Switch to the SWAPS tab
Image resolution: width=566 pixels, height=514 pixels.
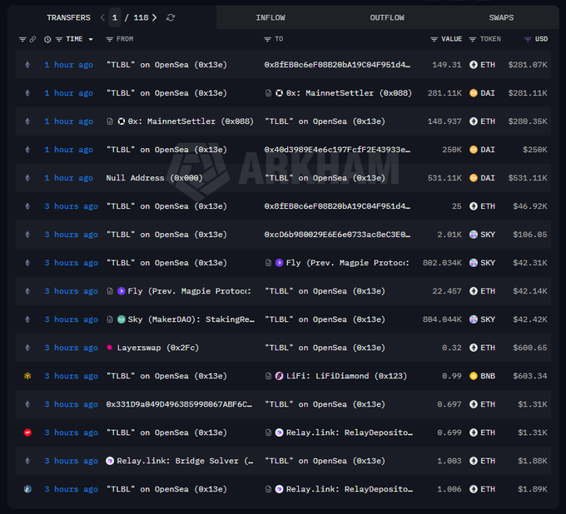point(501,17)
